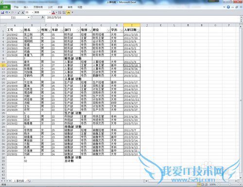Apply red font color A icon

(53, 13)
